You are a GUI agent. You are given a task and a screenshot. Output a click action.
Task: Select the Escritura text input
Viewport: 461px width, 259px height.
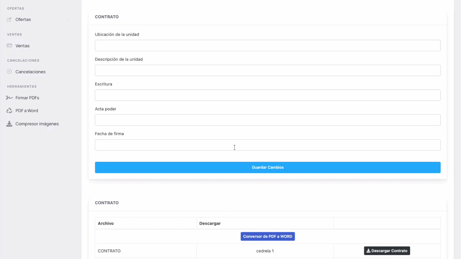tap(268, 95)
